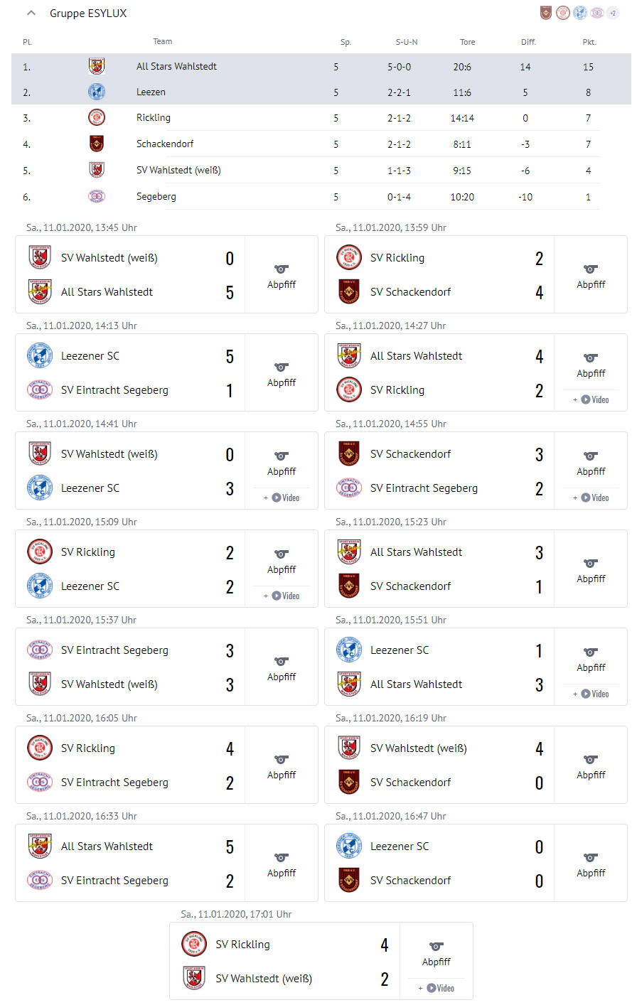Viewport: 632px width, 1005px height.
Task: Click All Stars Wahlstedt crest in standings table
Action: point(97,67)
